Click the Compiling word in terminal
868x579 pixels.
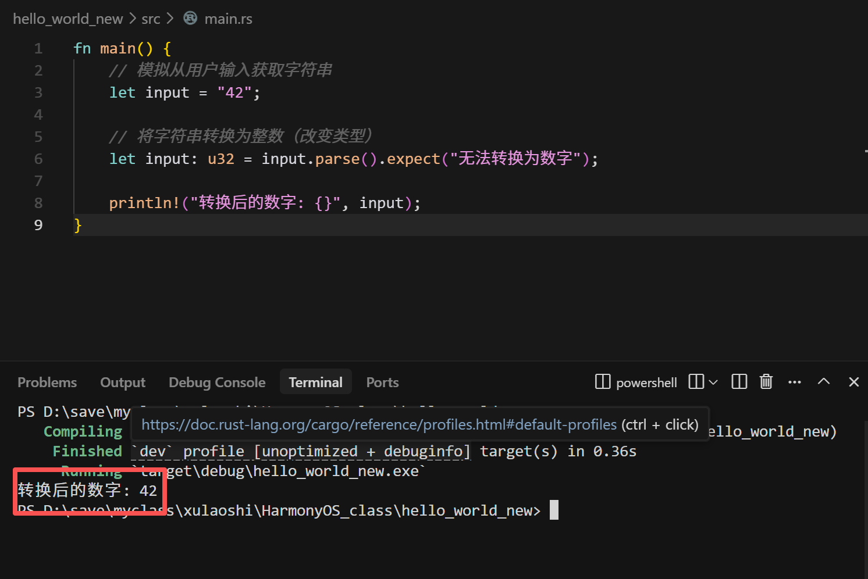coord(83,431)
